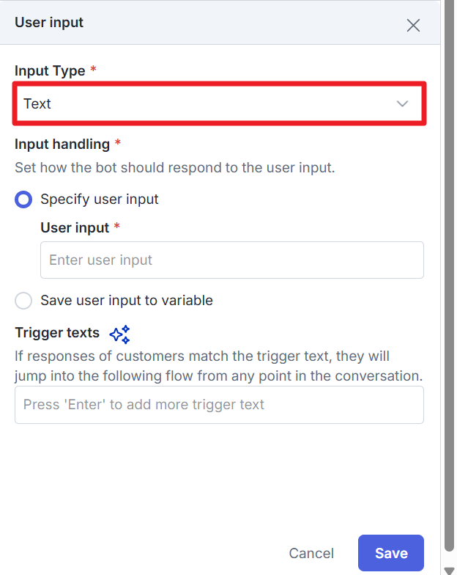Click the User input panel header title
457x575 pixels.
49,23
